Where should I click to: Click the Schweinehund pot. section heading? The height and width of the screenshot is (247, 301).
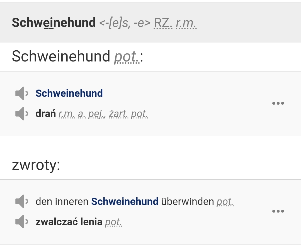pos(77,56)
